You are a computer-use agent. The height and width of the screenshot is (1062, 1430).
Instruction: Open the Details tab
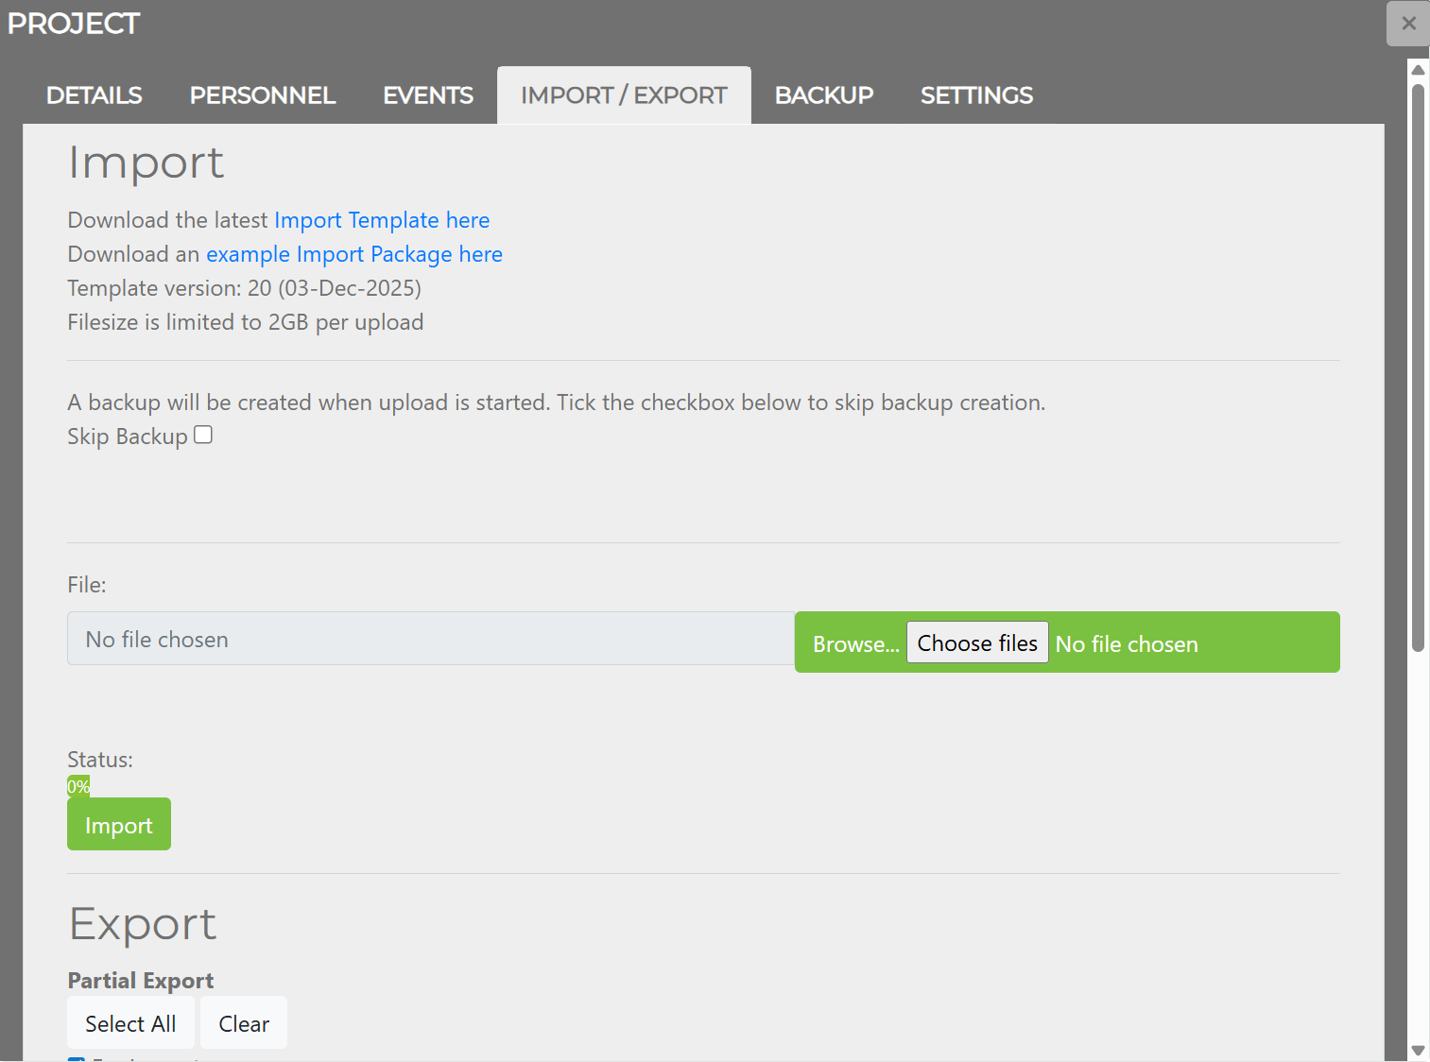click(95, 95)
